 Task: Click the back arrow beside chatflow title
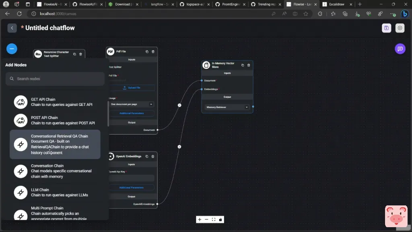coord(12,28)
